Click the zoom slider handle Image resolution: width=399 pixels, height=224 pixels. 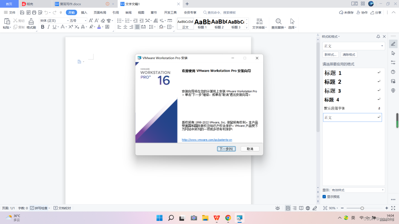(362, 208)
